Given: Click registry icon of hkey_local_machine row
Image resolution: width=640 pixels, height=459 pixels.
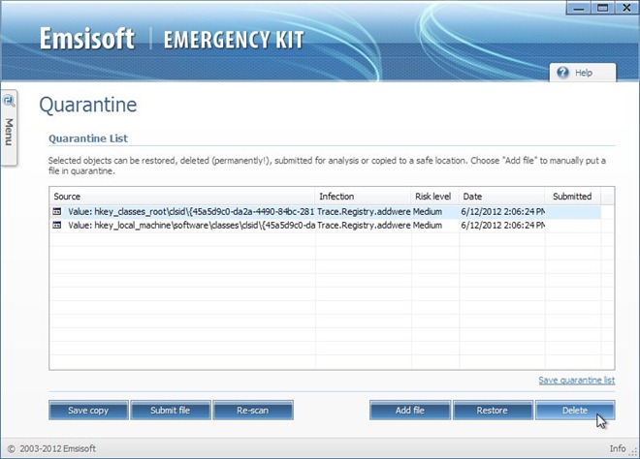Looking at the screenshot, I should tap(57, 225).
